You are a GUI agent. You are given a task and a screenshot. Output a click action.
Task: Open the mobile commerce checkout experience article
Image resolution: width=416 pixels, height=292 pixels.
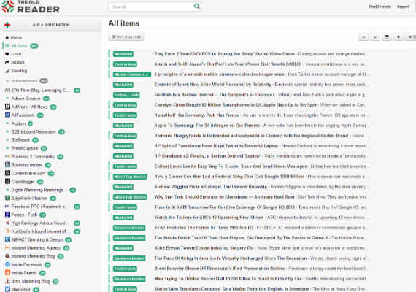point(219,74)
